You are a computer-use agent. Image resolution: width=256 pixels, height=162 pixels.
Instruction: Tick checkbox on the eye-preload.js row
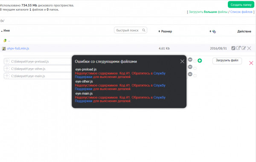pos(195,61)
